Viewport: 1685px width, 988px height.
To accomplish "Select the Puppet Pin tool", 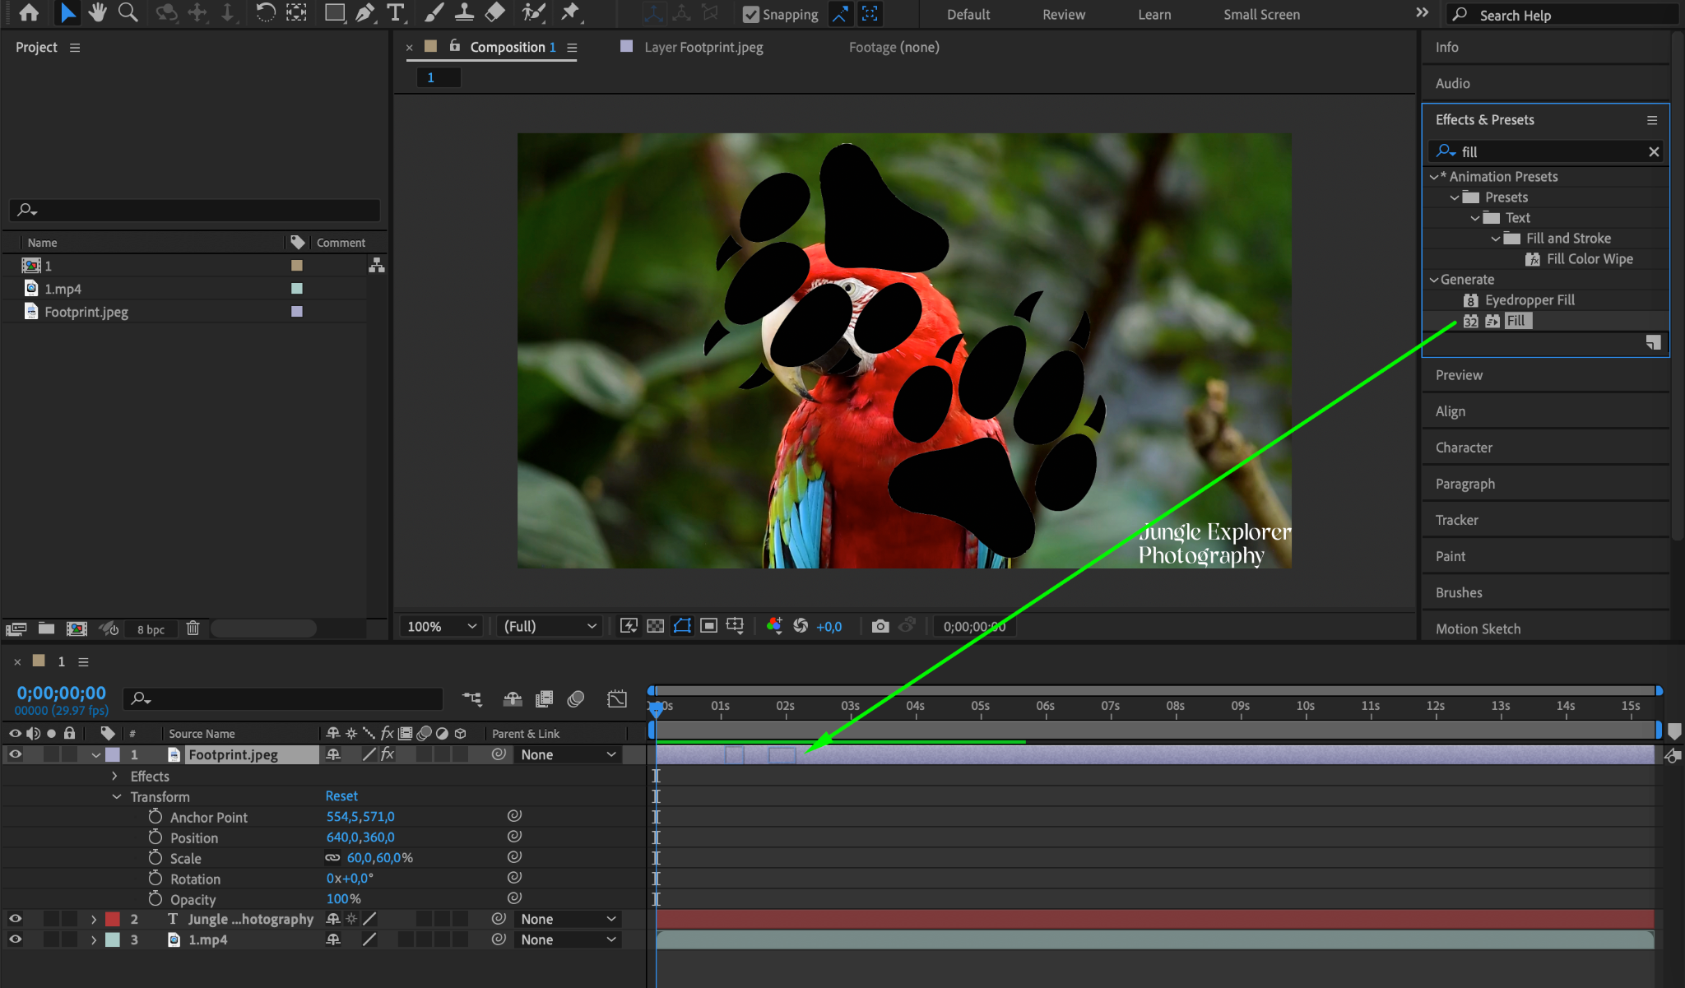I will [569, 12].
